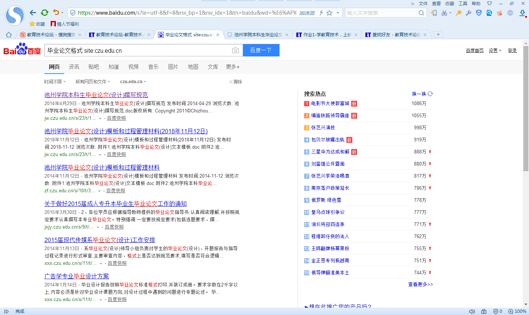Expand the screenshot tool dropdown arrow

450,13
